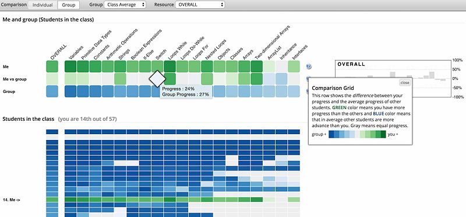
Task: Click the 'you are 14th out of 57' text
Action: click(87, 119)
